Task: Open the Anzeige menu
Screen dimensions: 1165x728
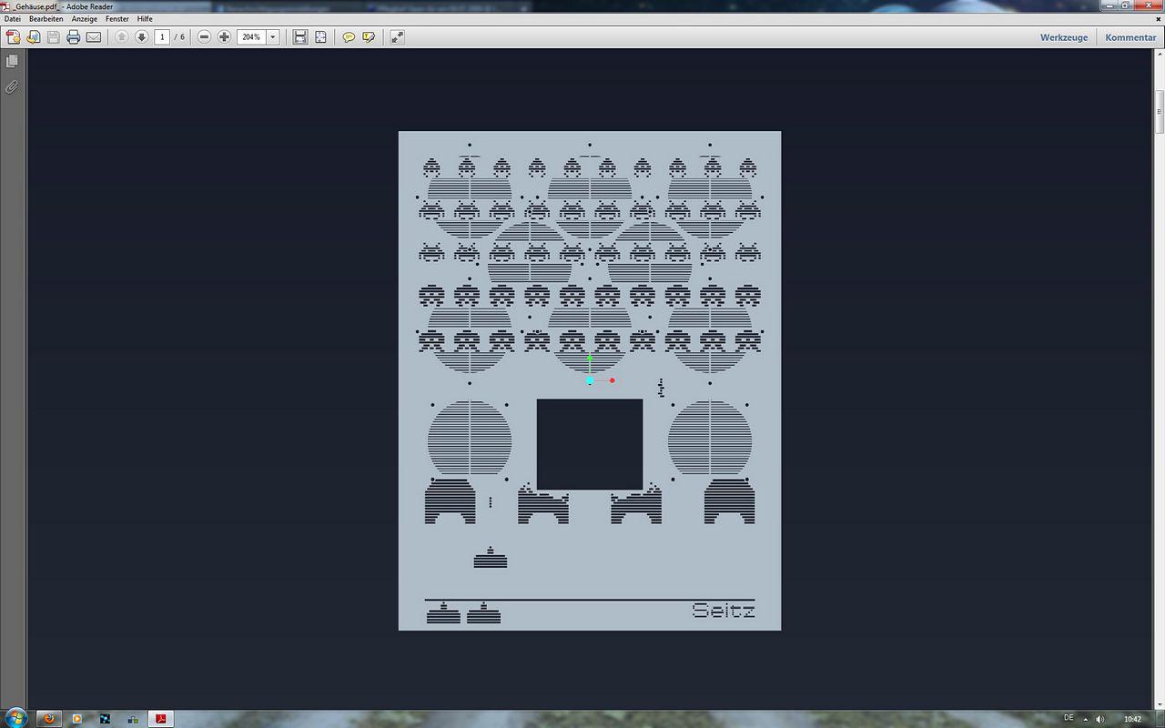Action: pos(85,19)
